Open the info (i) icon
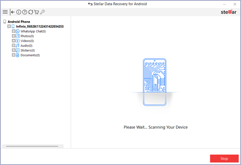 pos(18,12)
